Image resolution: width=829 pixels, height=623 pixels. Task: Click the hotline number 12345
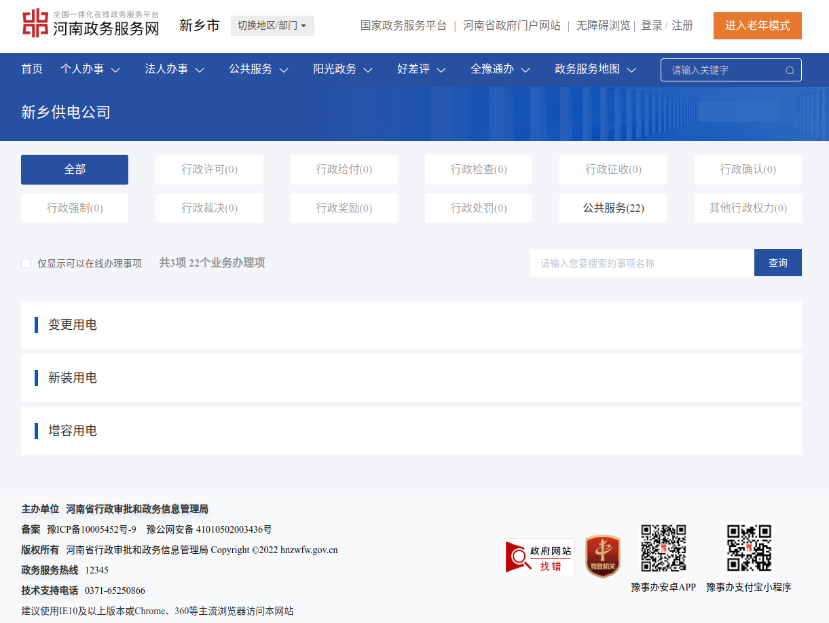(x=97, y=570)
